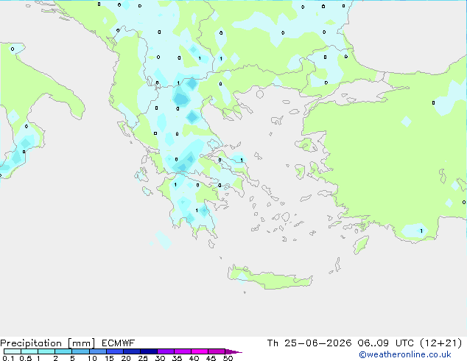Click the "10" legend label
Screen dimensions: 467x361
pos(92,358)
